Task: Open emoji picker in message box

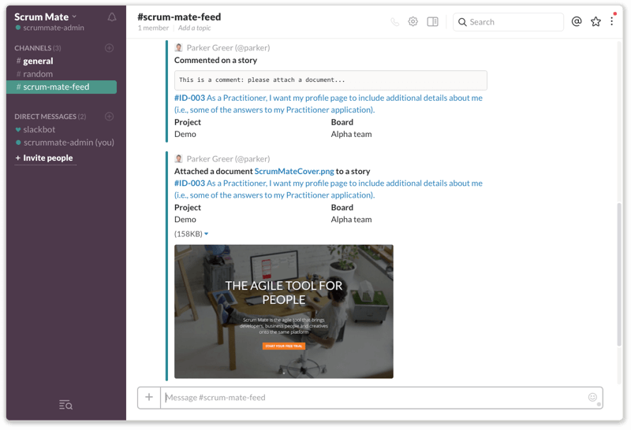Action: [x=592, y=397]
